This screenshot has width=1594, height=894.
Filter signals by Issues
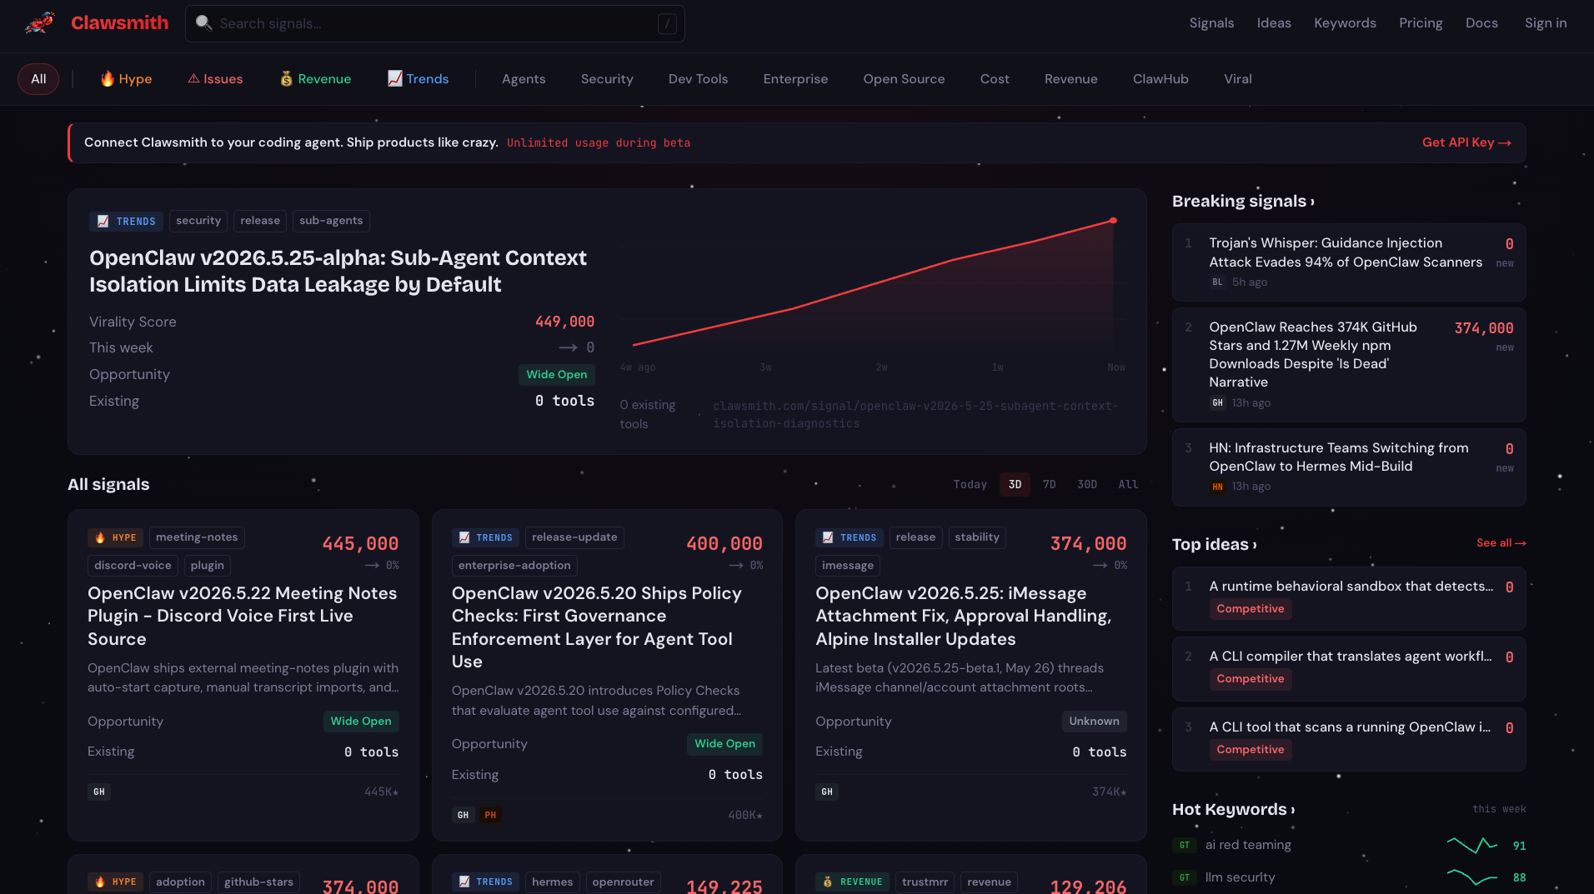[215, 79]
